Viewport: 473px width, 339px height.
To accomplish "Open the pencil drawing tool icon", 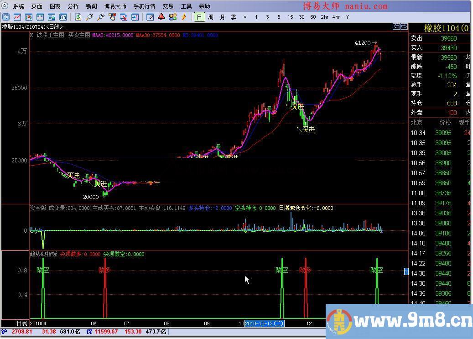I will click(x=150, y=17).
